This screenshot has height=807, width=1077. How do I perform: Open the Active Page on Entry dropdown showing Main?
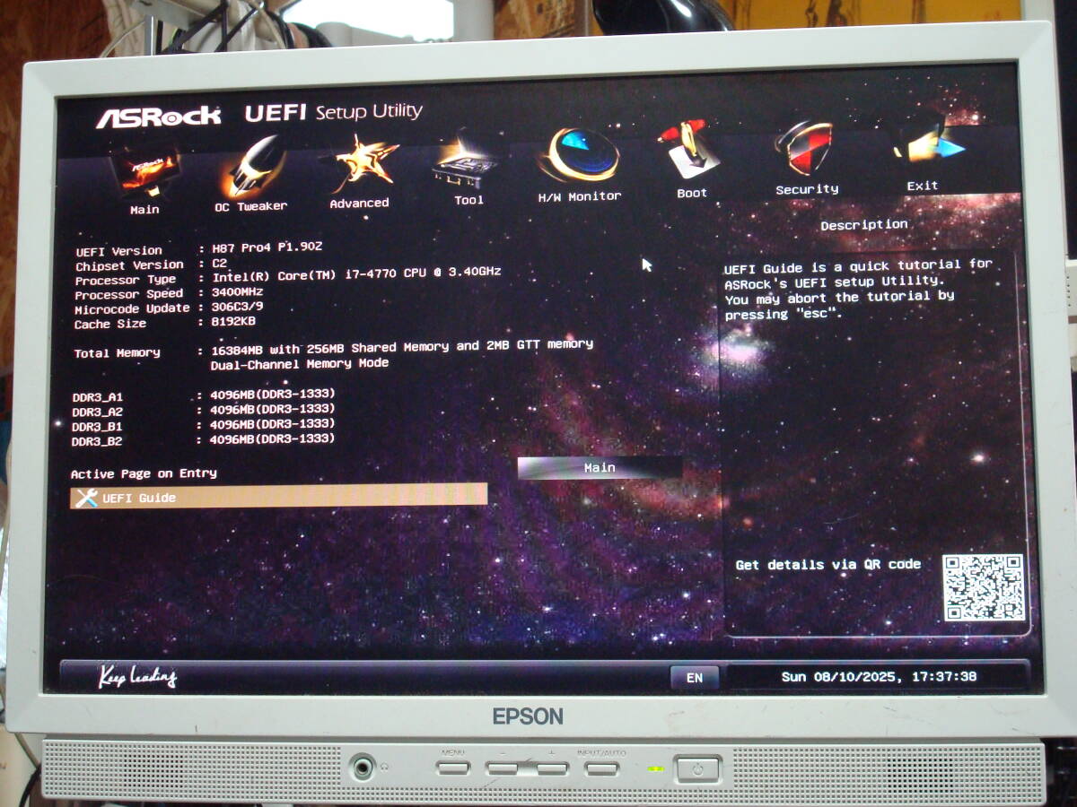pyautogui.click(x=600, y=467)
